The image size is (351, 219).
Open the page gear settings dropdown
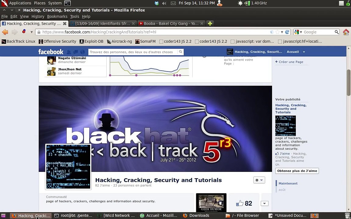259,180
